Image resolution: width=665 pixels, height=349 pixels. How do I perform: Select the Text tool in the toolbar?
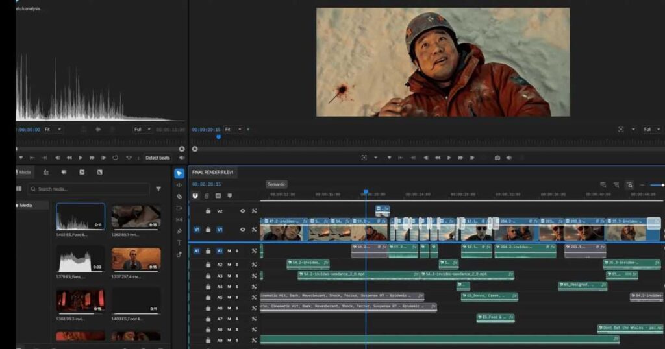pyautogui.click(x=179, y=243)
